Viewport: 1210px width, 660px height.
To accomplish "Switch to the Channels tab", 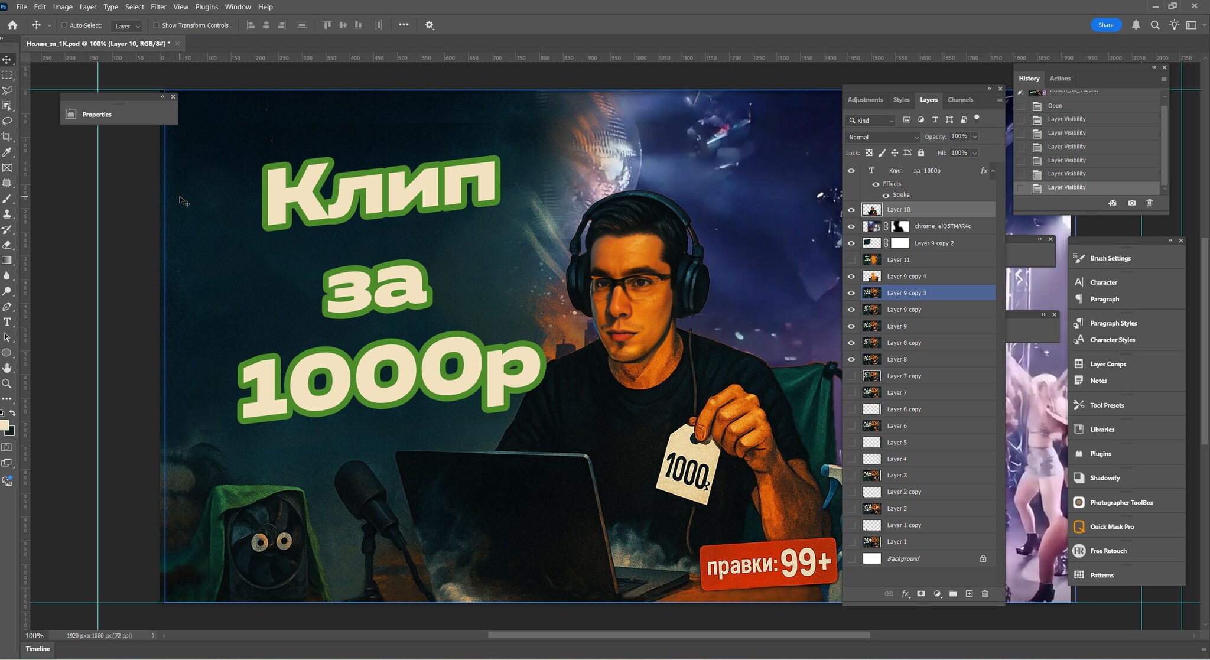I will [x=960, y=100].
